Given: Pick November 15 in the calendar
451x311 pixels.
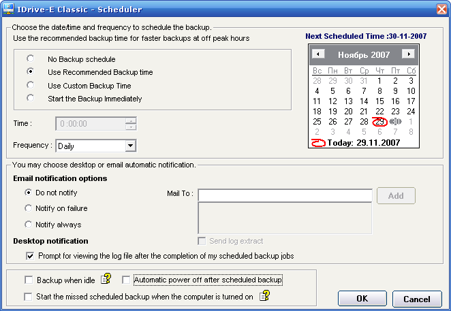Looking at the screenshot, I should (379, 101).
